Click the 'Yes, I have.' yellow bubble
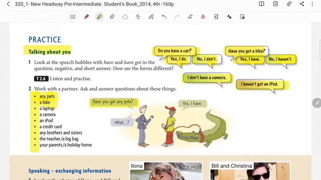The height and width of the screenshot is (180, 321). (x=250, y=59)
